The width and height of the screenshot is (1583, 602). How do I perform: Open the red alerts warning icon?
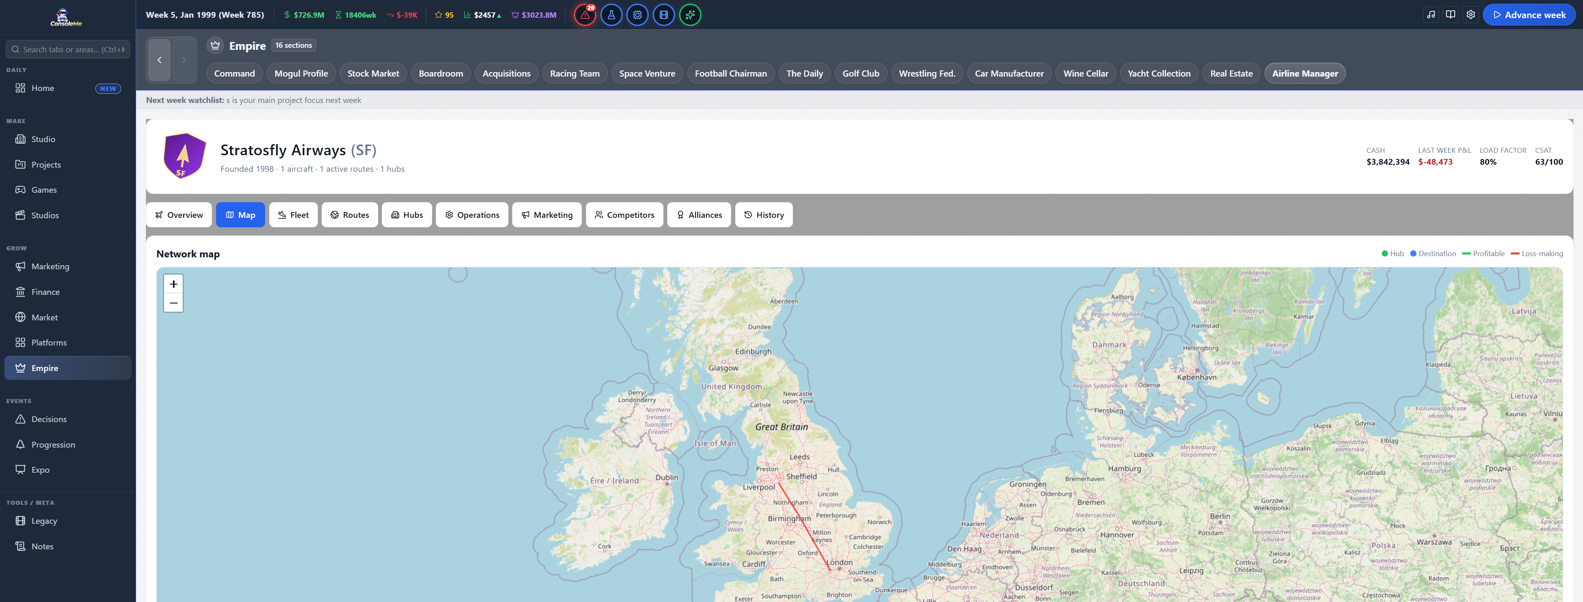[584, 15]
